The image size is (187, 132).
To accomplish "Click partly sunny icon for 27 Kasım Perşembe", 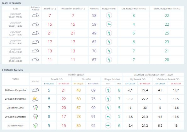I will click(35, 99).
